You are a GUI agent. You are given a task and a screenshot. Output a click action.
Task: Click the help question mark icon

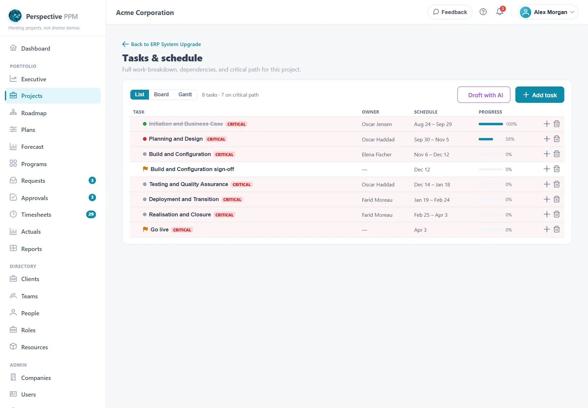click(483, 12)
